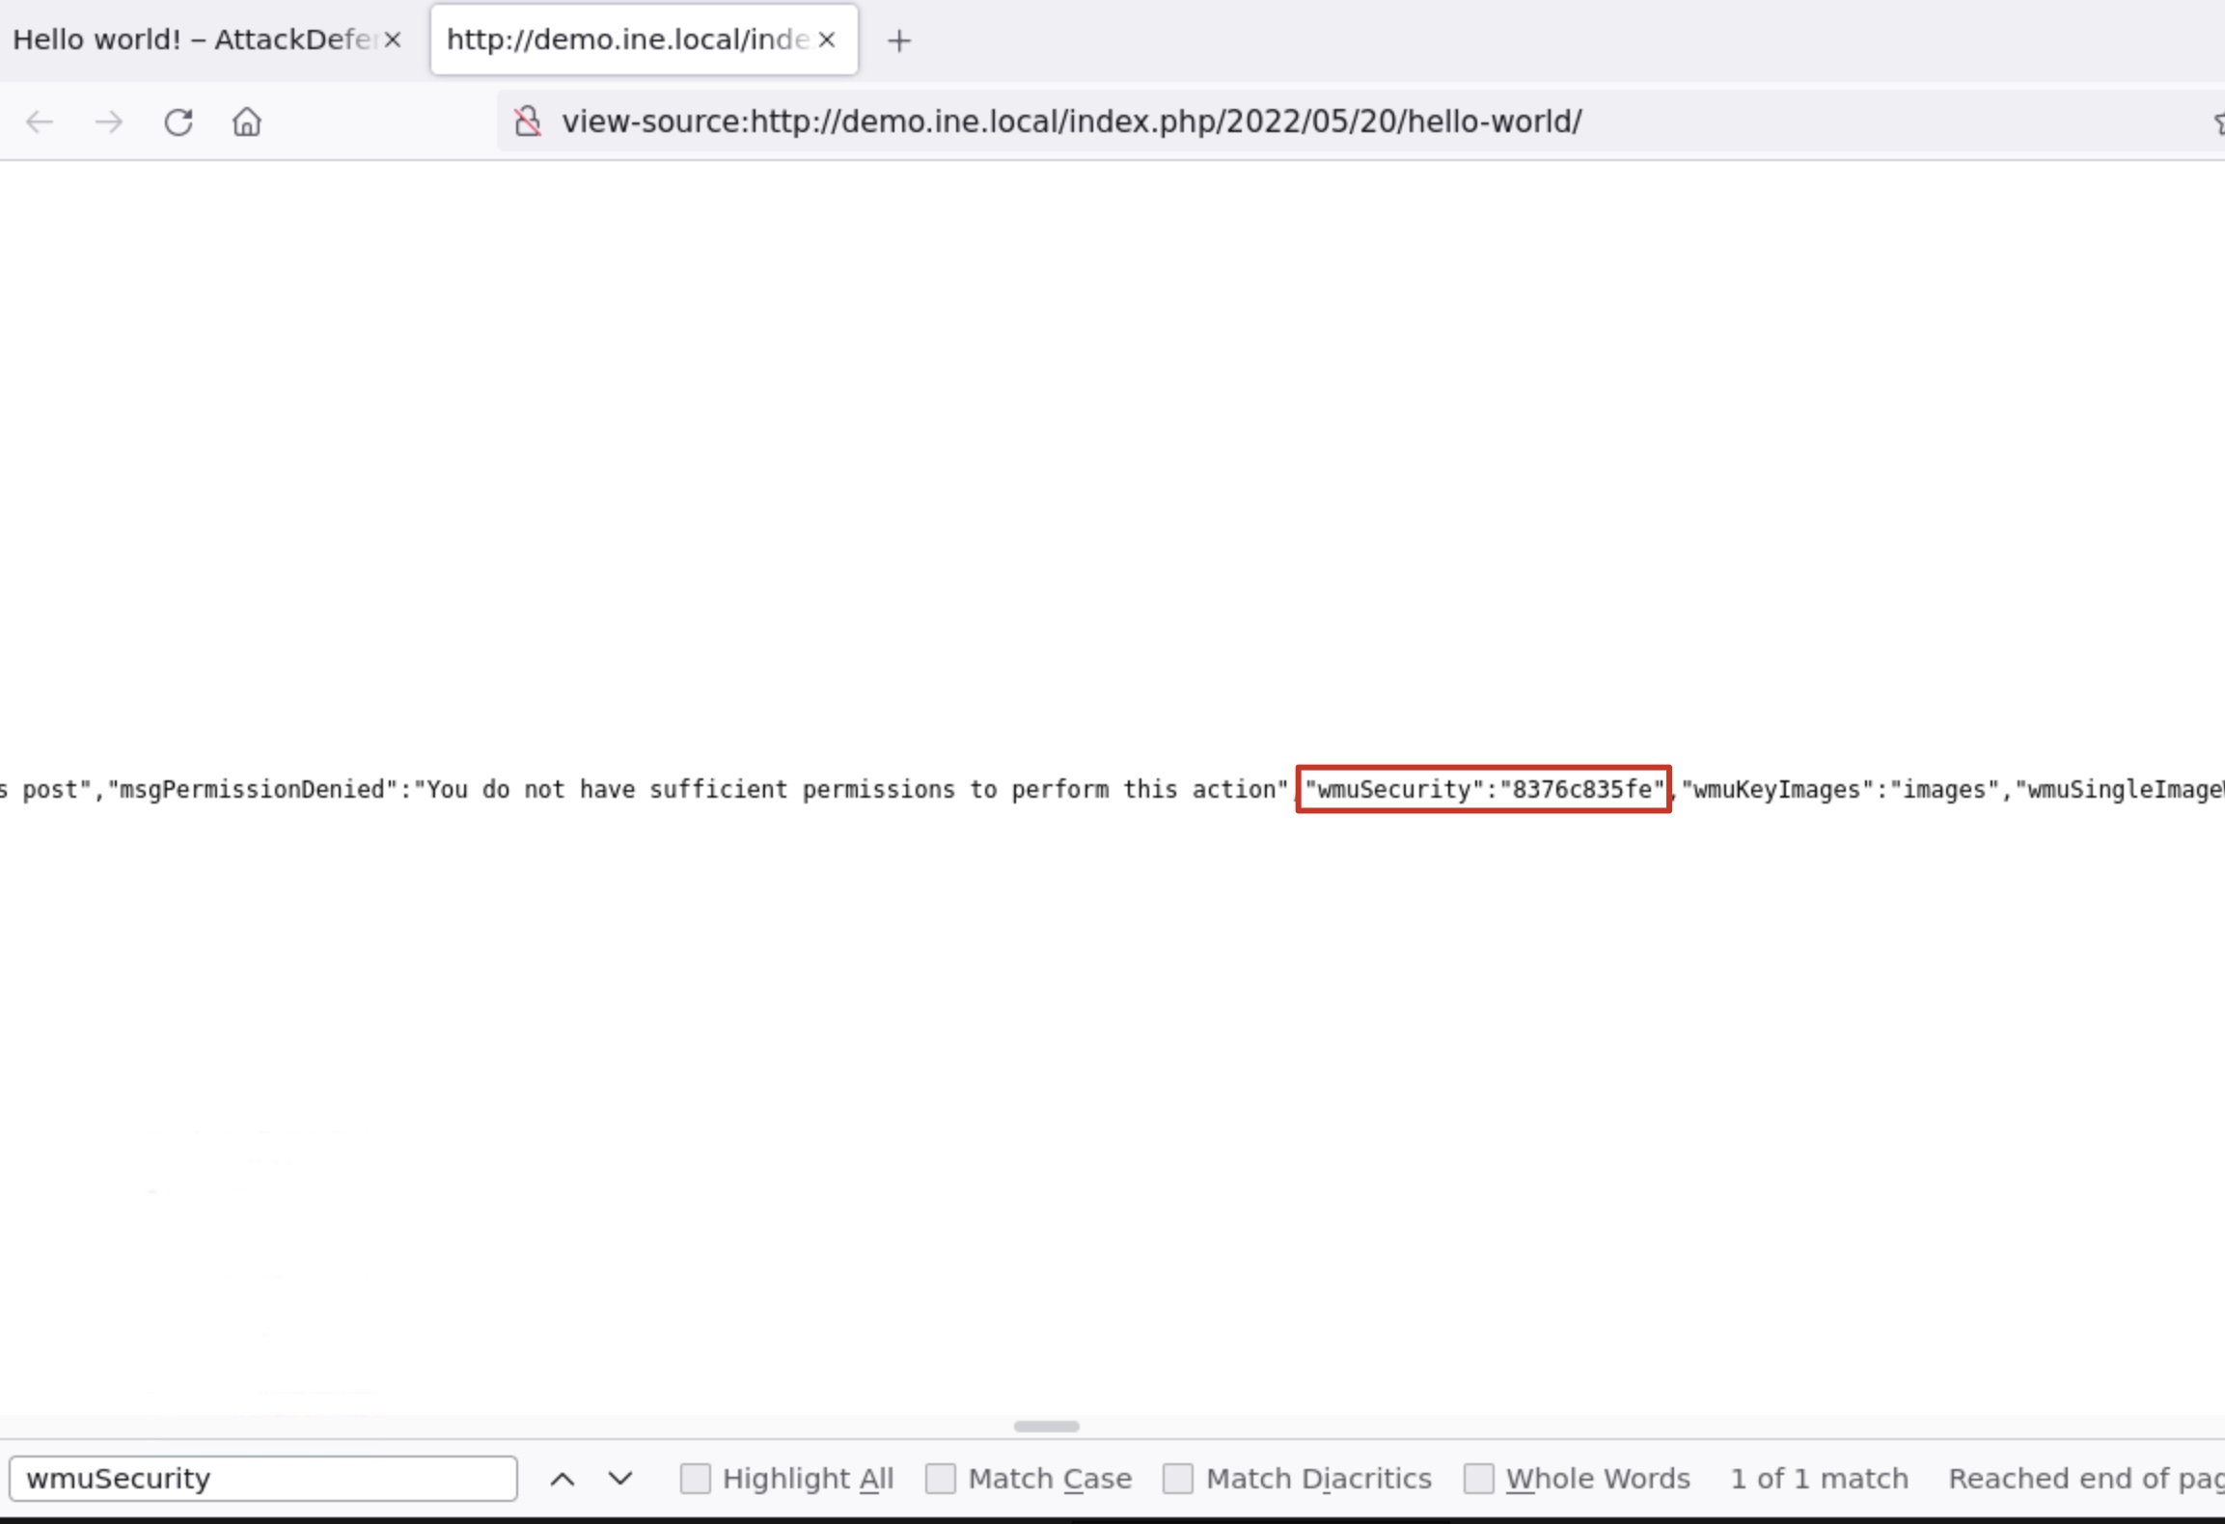Navigate back to the previous page
Image resolution: width=2225 pixels, height=1524 pixels.
point(39,122)
